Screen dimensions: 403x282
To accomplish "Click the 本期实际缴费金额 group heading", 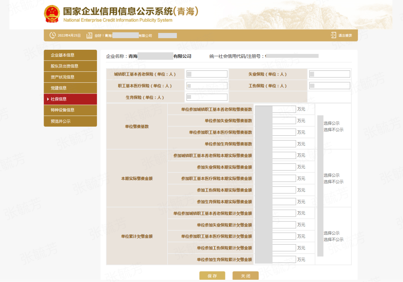I will (137, 178).
